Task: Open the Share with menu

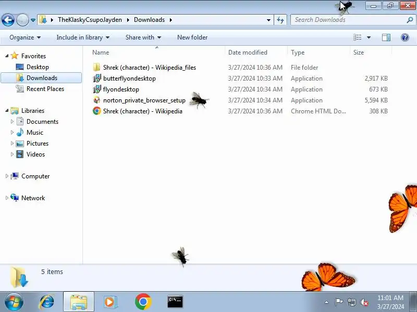Action: (143, 37)
